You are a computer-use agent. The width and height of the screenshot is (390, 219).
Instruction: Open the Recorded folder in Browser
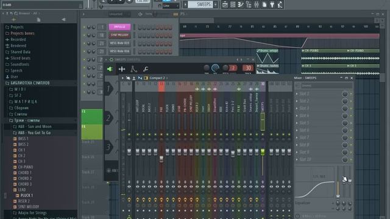click(x=18, y=39)
